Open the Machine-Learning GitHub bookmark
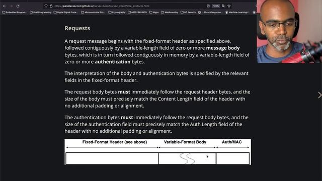Viewport: 322px width, 181px height. (237, 12)
